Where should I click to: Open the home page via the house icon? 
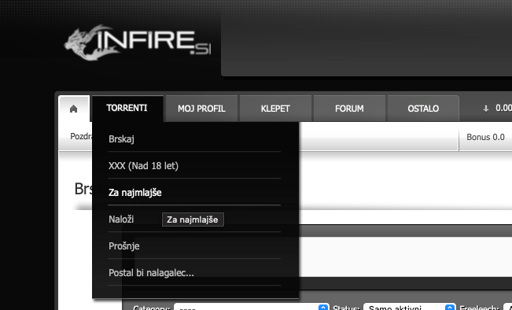[x=73, y=109]
